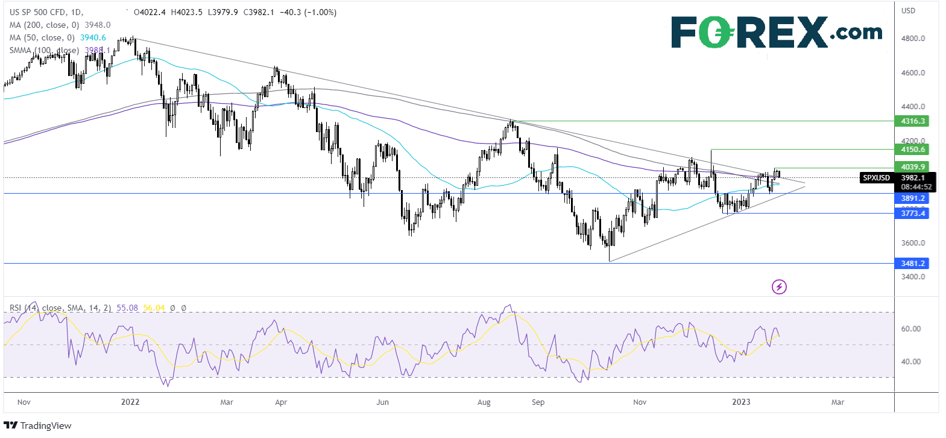946x438 pixels.
Task: Click the 40.00 level on RSI axis
Action: 911,362
